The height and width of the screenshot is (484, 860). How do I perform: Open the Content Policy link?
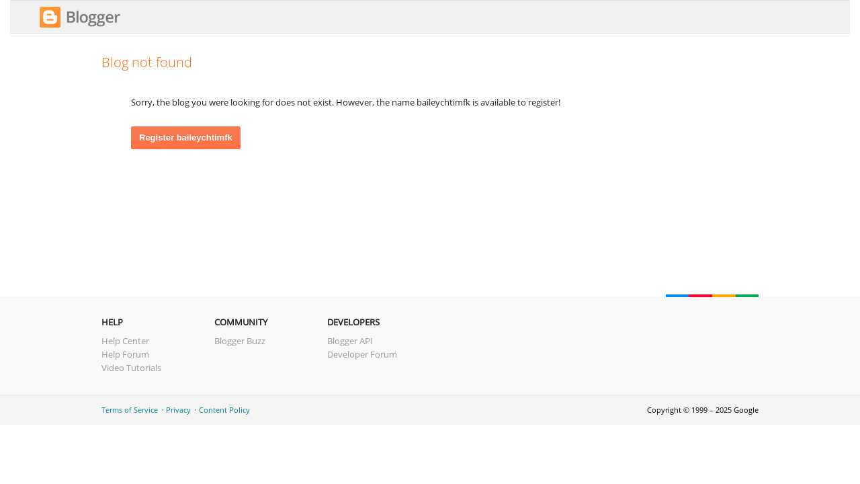pyautogui.click(x=224, y=410)
